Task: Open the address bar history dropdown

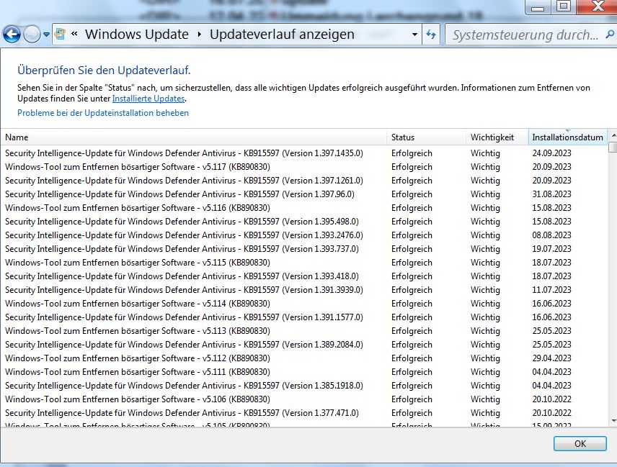Action: (414, 35)
